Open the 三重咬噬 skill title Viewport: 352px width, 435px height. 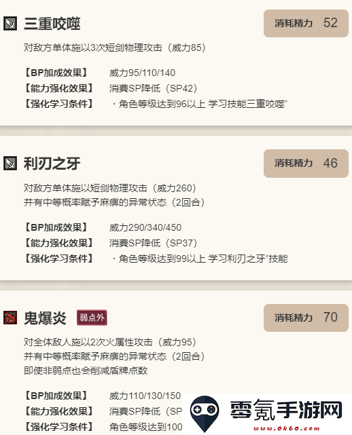52,24
